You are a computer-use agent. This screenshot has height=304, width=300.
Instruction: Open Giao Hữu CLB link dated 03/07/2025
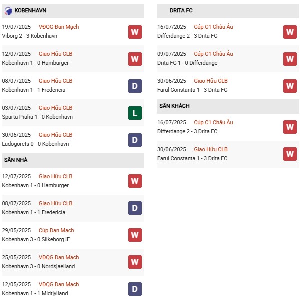[55, 108]
